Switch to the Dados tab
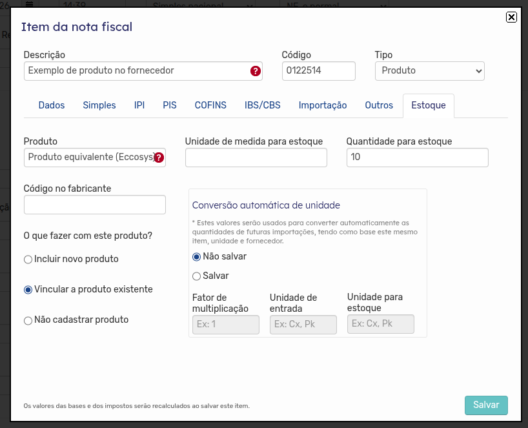Image resolution: width=528 pixels, height=428 pixels. pyautogui.click(x=52, y=105)
